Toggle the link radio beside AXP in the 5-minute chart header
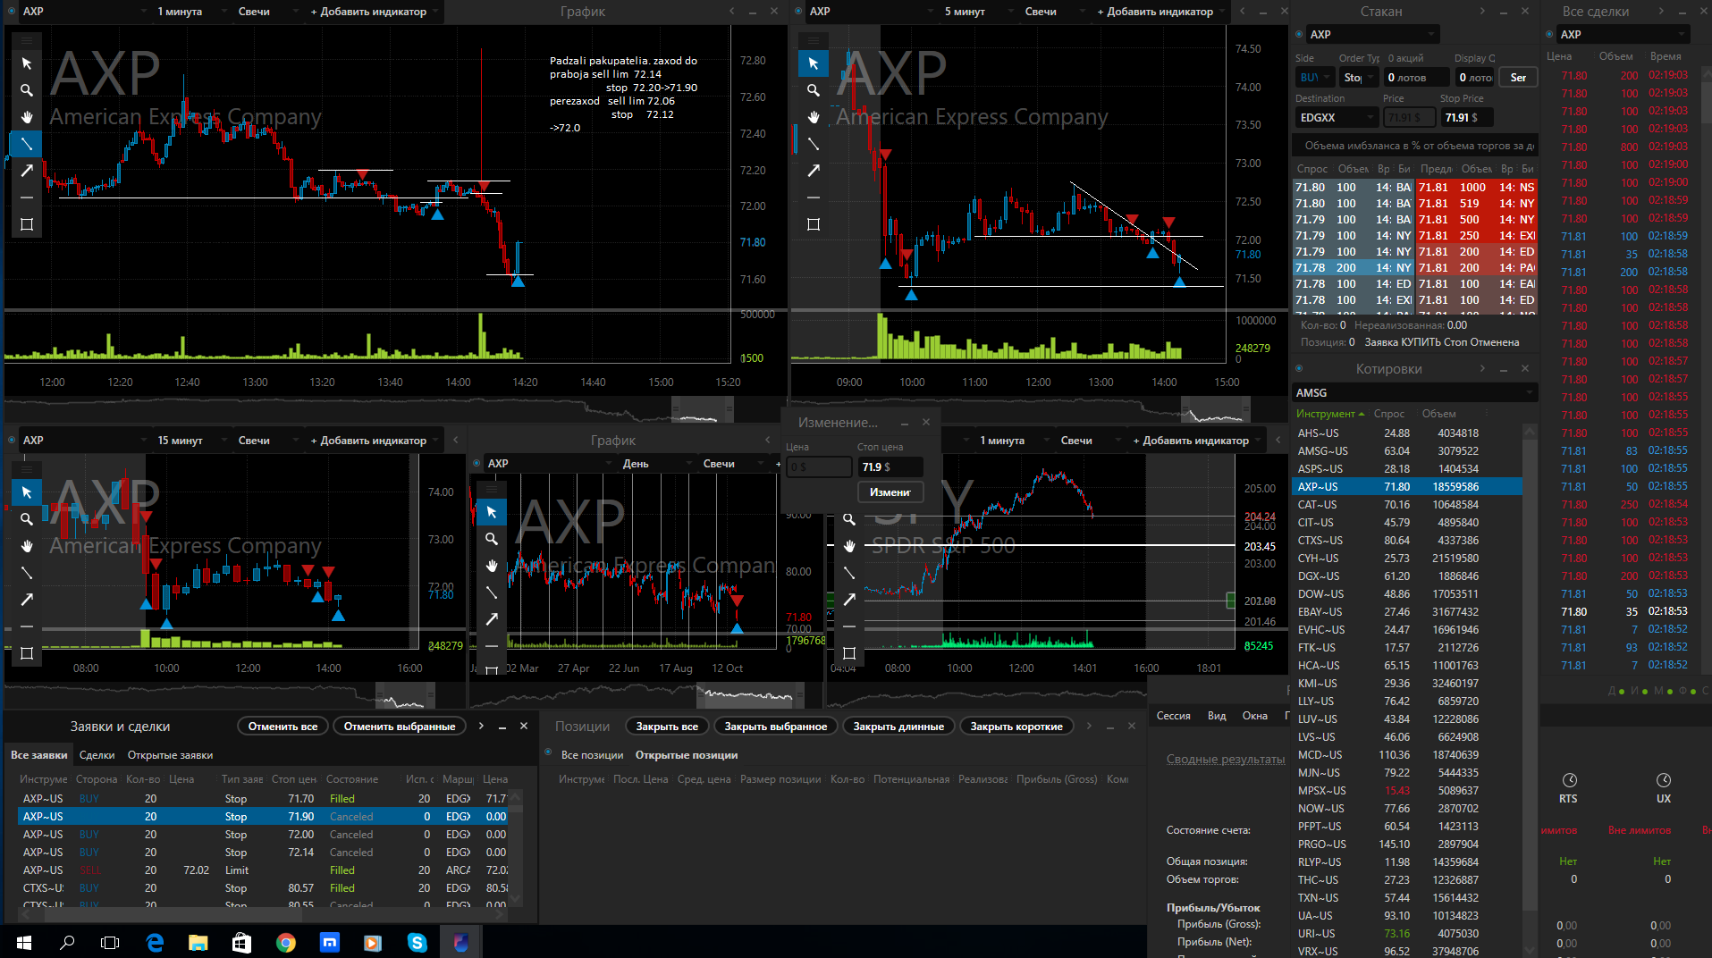Image resolution: width=1712 pixels, height=958 pixels. [x=798, y=12]
